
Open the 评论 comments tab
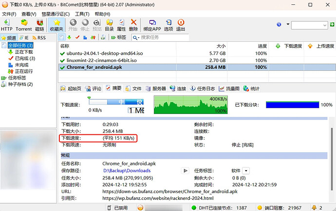93,89
